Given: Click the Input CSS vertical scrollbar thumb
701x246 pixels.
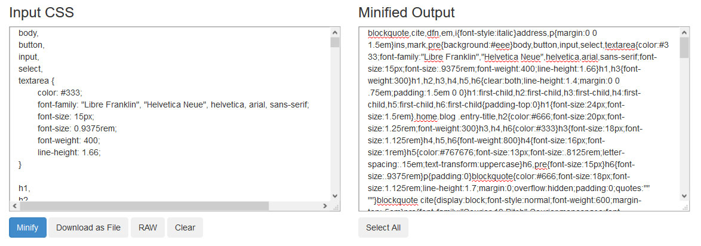Looking at the screenshot, I should (x=335, y=42).
